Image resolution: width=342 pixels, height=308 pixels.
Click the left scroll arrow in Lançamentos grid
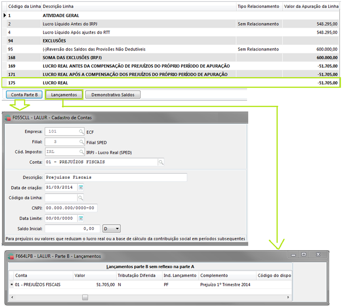click(12, 297)
